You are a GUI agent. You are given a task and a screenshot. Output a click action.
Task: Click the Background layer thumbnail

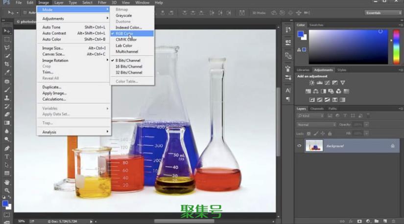pos(313,146)
